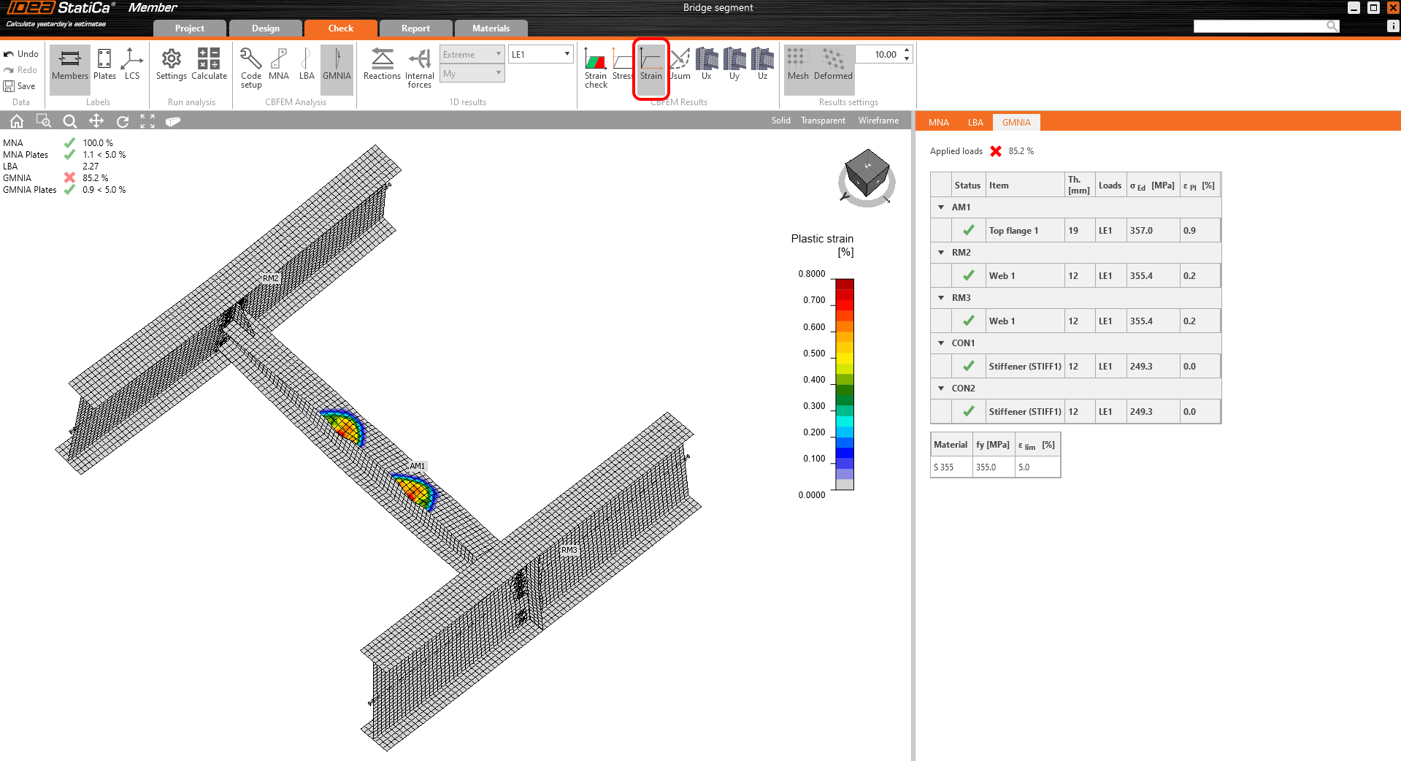Screen dimensions: 1401x761
Task: Click the home view icon
Action: click(x=17, y=121)
